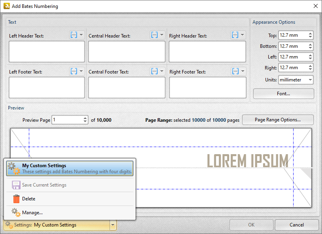Click the Settings gear icon on the bottom bar
Screen dimensions: 322x234
coord(9,225)
